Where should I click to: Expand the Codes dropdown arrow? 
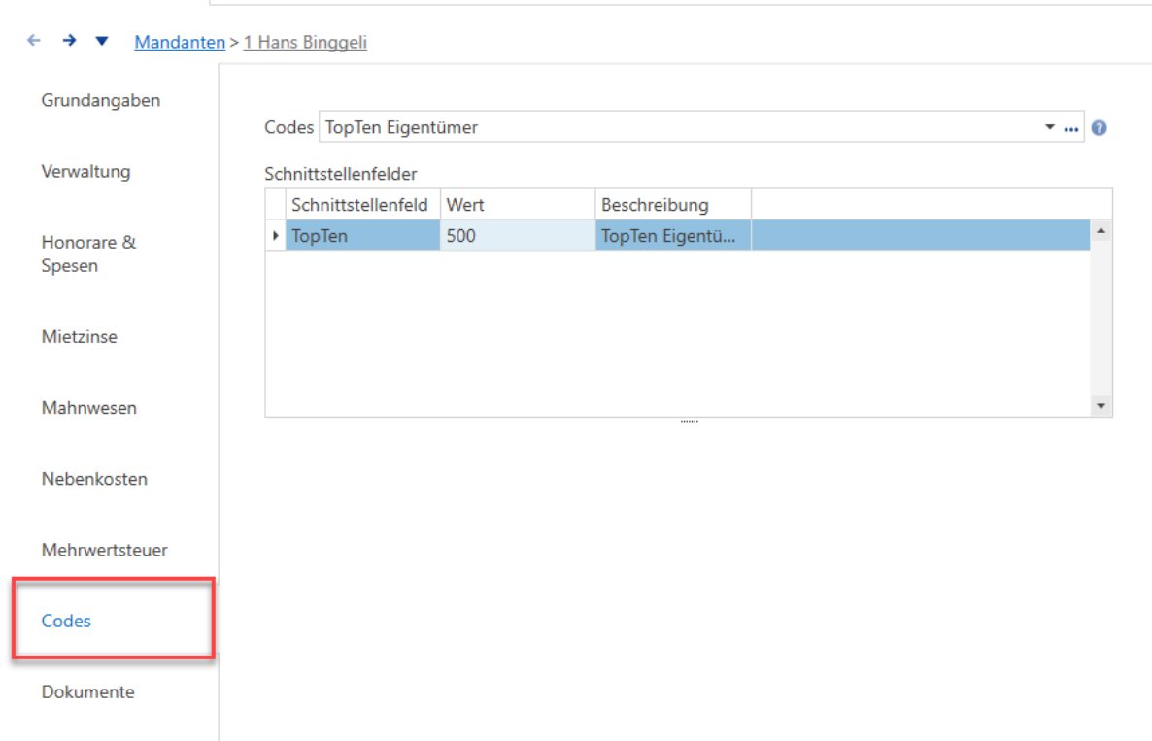pos(1050,127)
